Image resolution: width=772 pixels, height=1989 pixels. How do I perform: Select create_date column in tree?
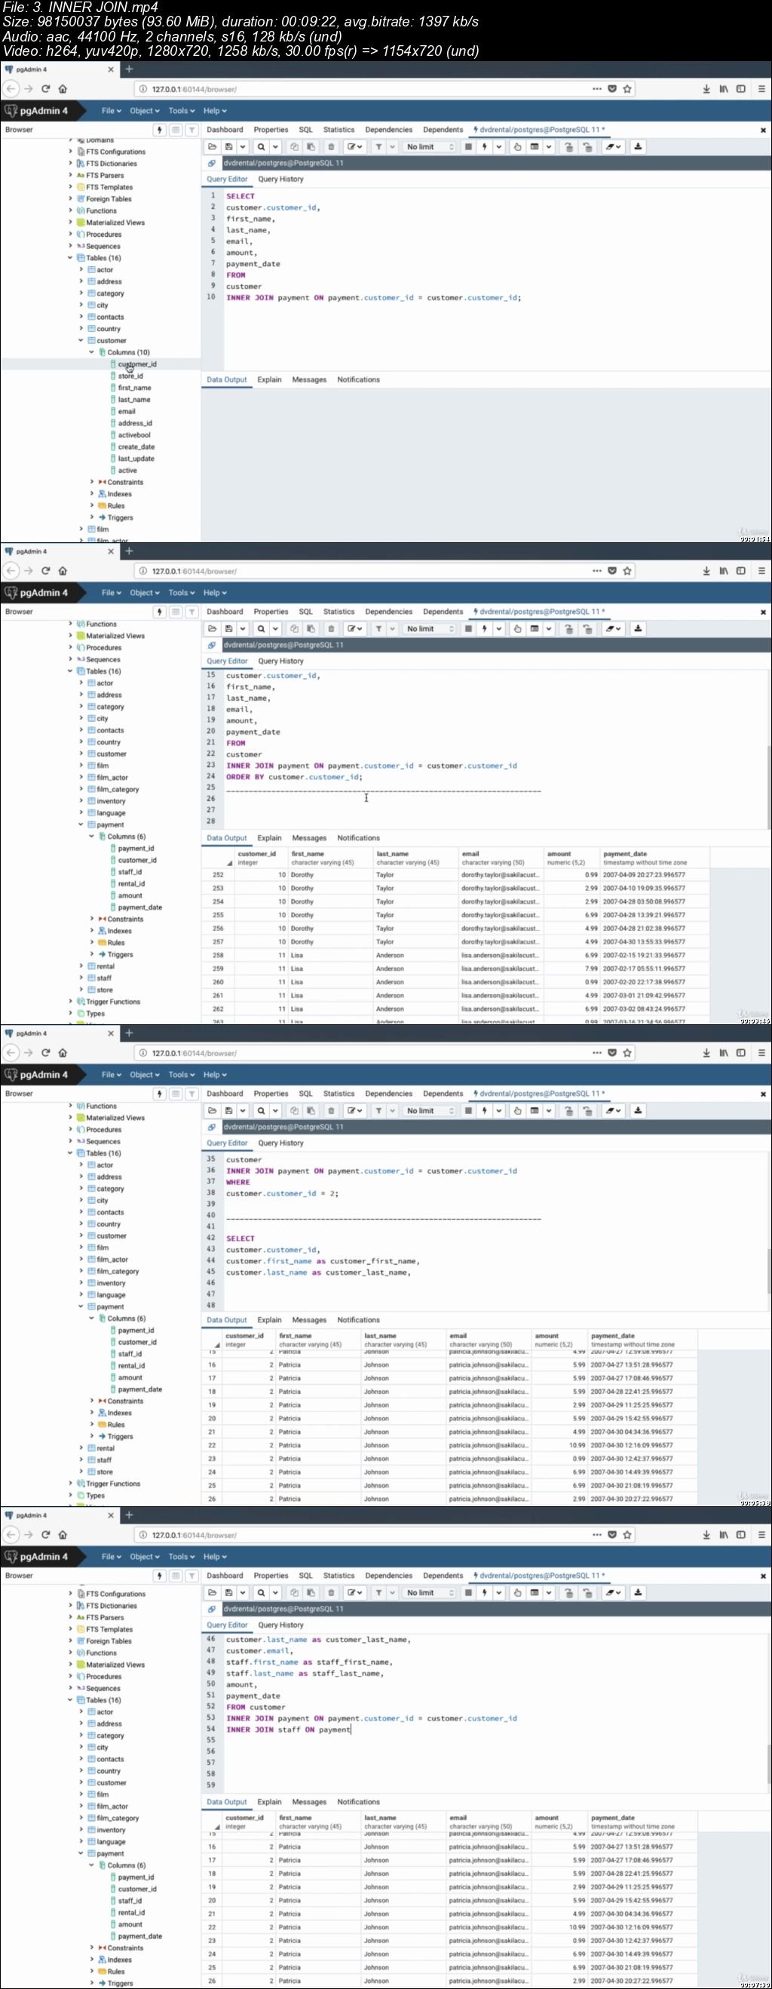136,447
